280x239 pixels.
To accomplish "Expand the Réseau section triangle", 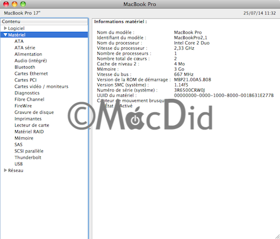I will [x=5, y=170].
